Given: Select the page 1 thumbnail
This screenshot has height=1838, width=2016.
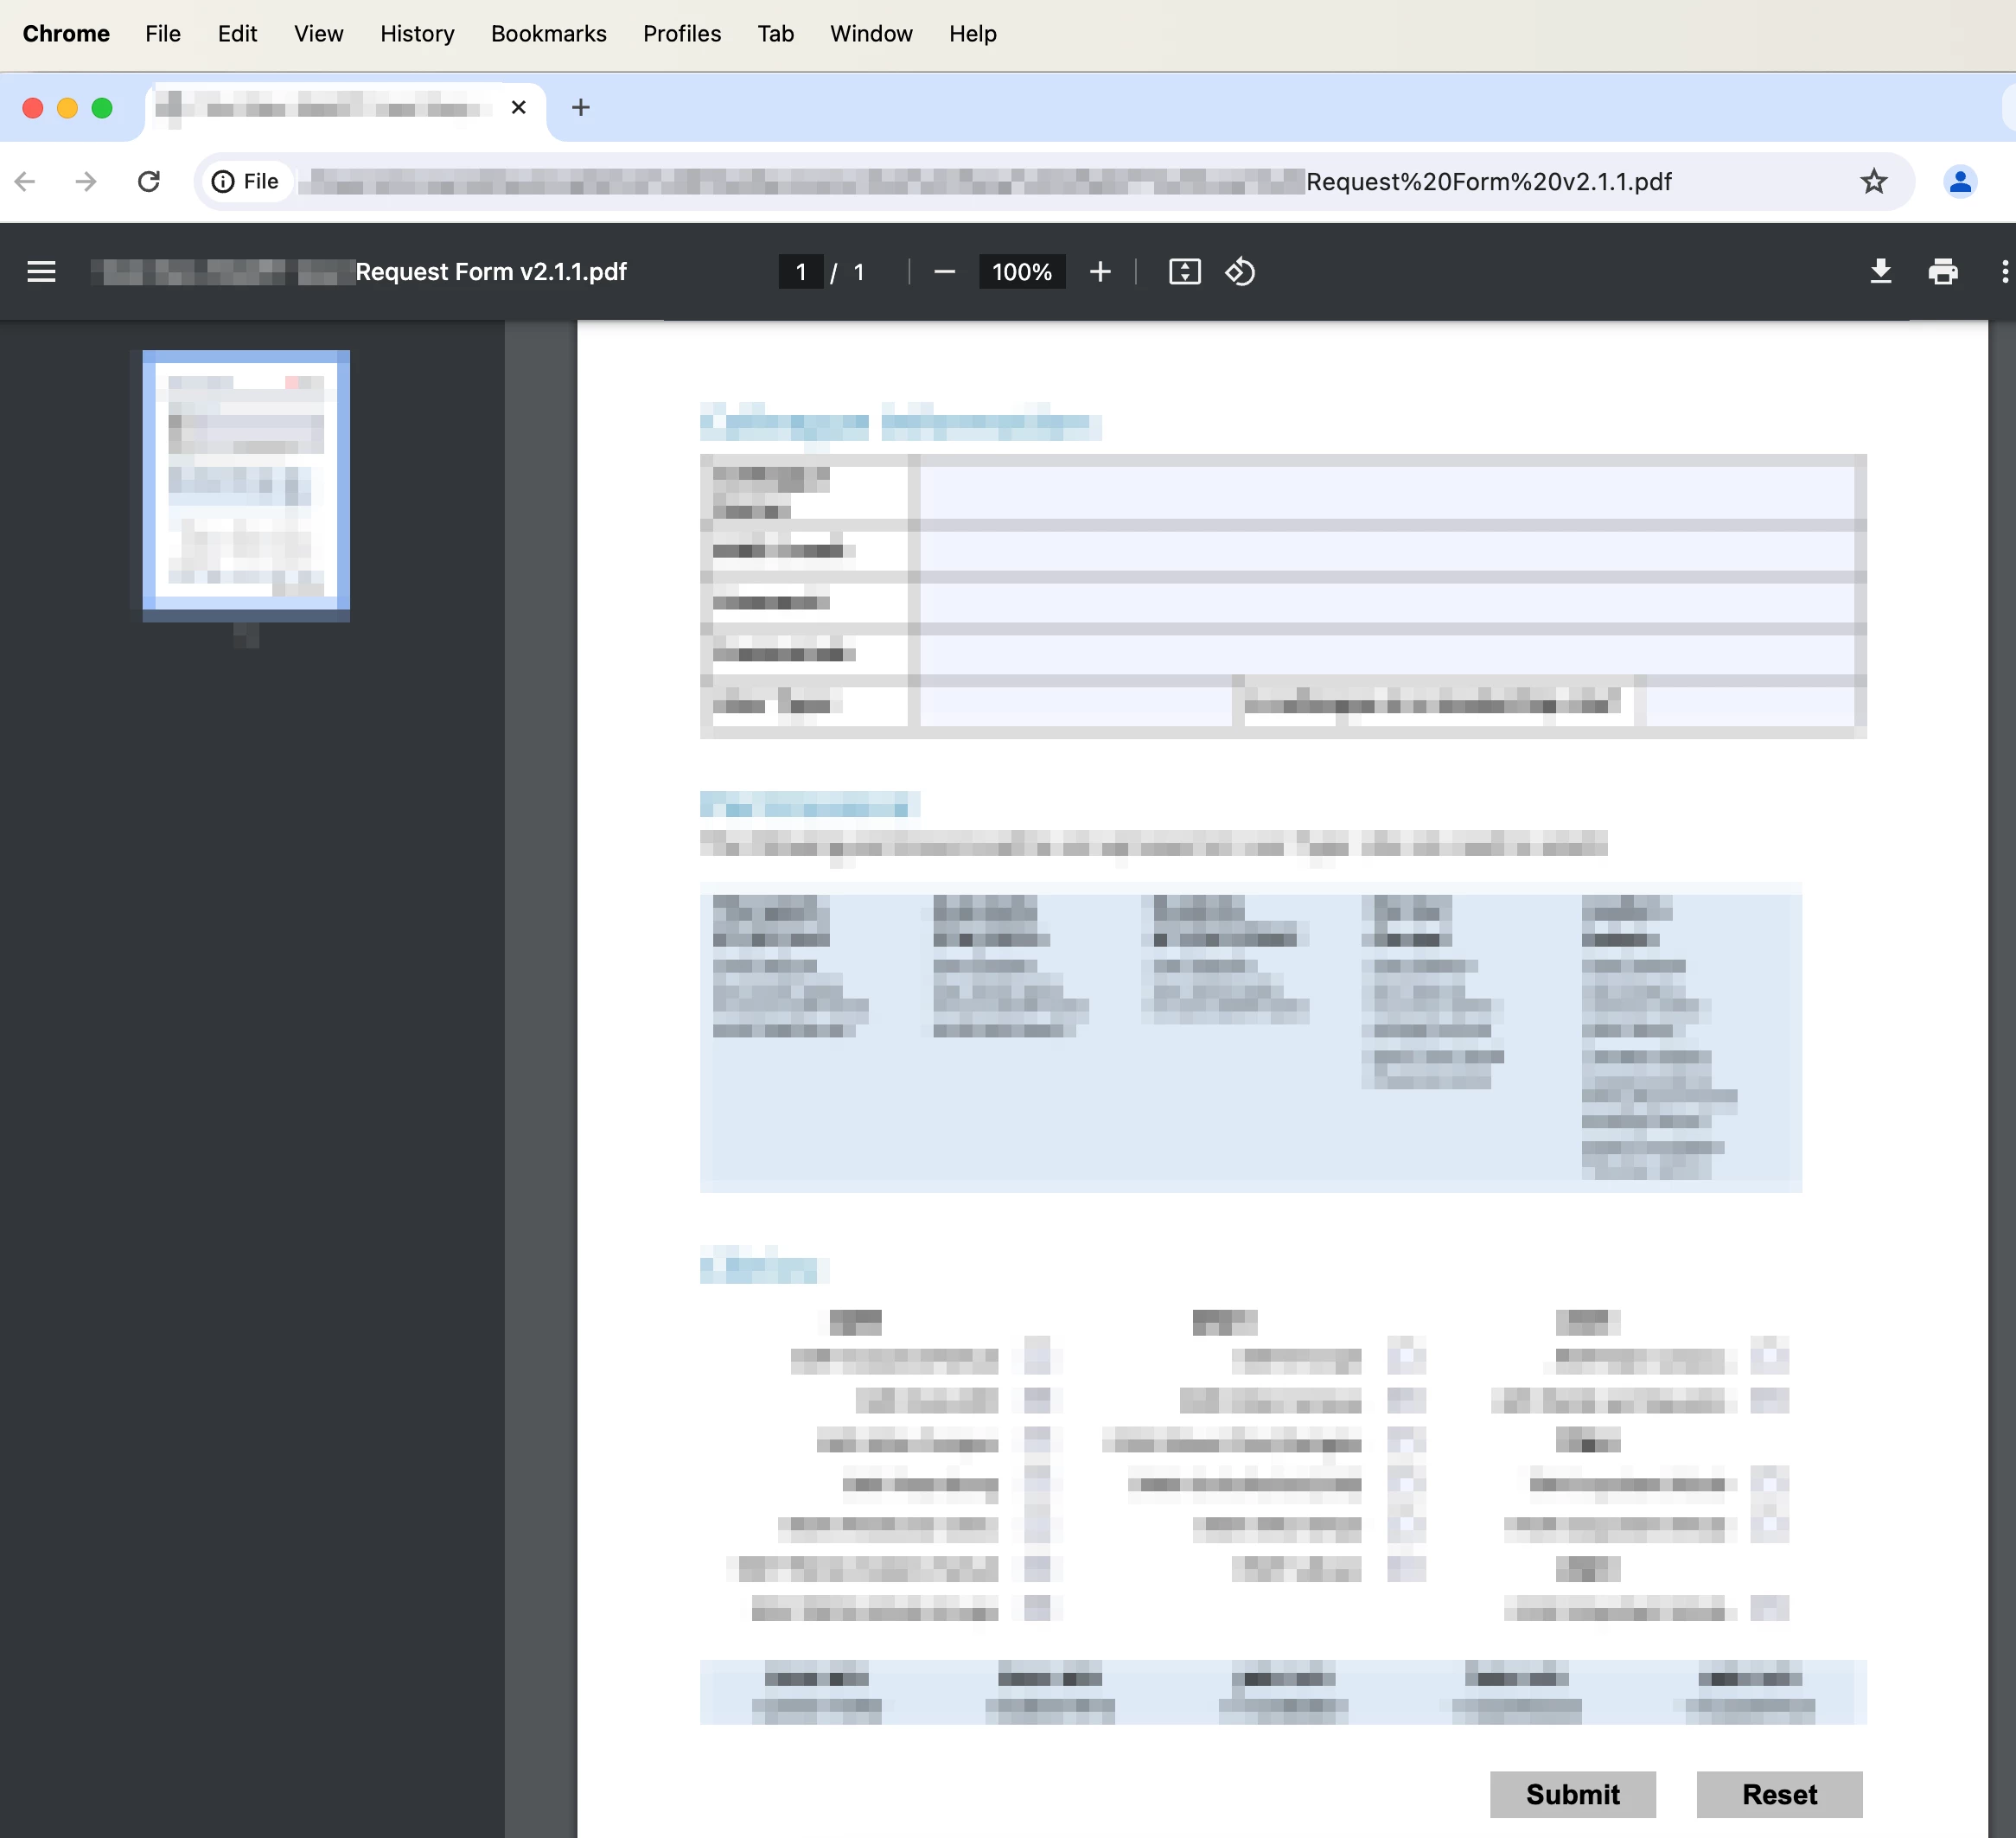Looking at the screenshot, I should [x=246, y=480].
